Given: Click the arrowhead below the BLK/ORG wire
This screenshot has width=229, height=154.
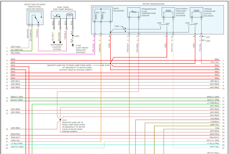Looking at the screenshot, I should click(x=60, y=42).
